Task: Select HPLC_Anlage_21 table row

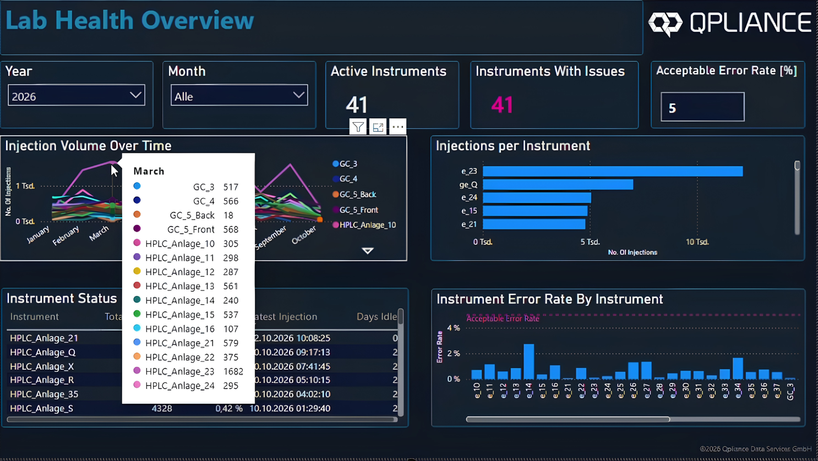Action: (202, 338)
